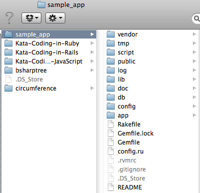Select the Kata-Coding-in-Ruby folder name
Screen dimensions: 200x193
[x=47, y=43]
